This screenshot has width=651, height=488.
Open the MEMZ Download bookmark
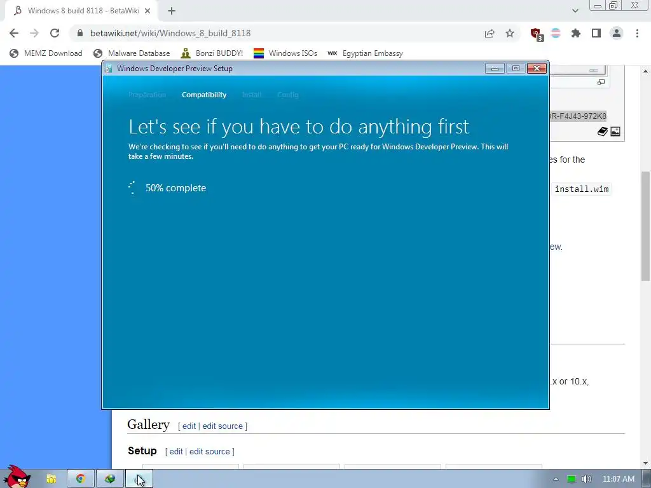(x=46, y=53)
